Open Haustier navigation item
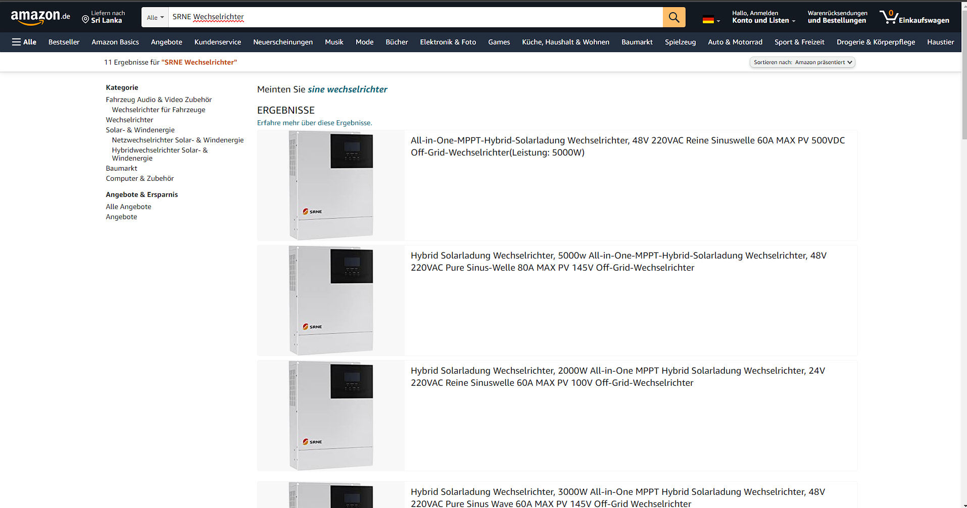This screenshot has height=508, width=967. (941, 42)
